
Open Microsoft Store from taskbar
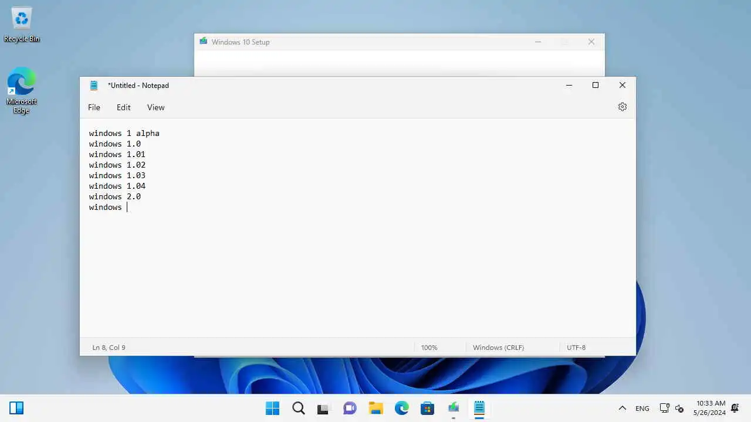point(427,408)
